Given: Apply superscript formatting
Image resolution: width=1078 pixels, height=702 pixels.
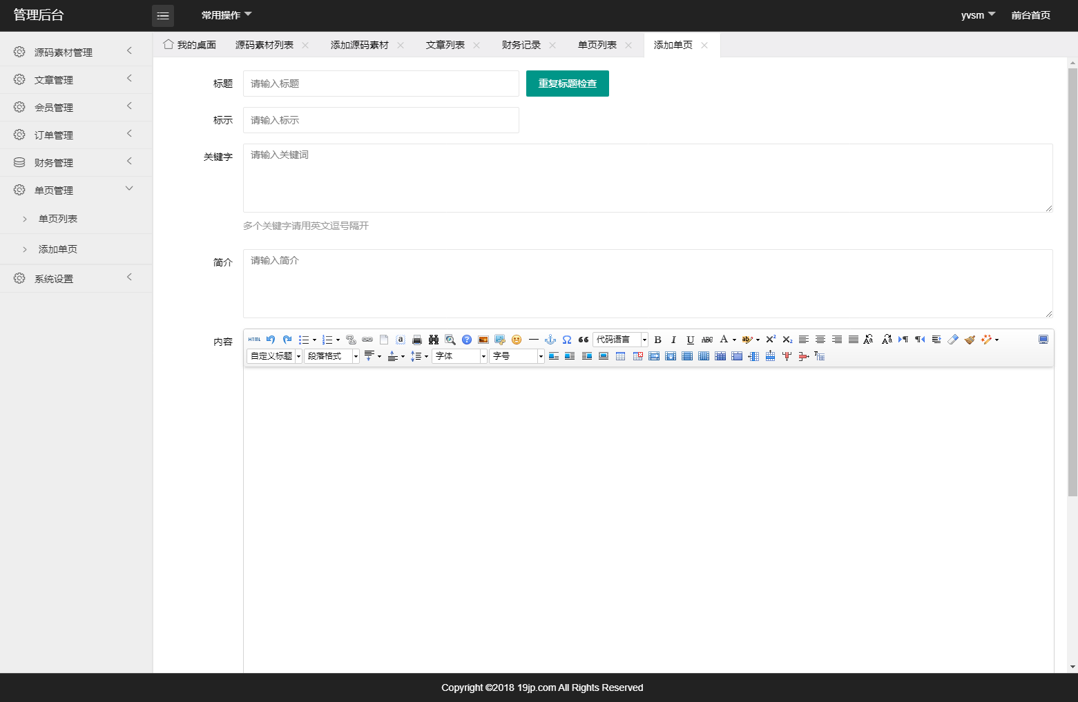Looking at the screenshot, I should point(771,340).
